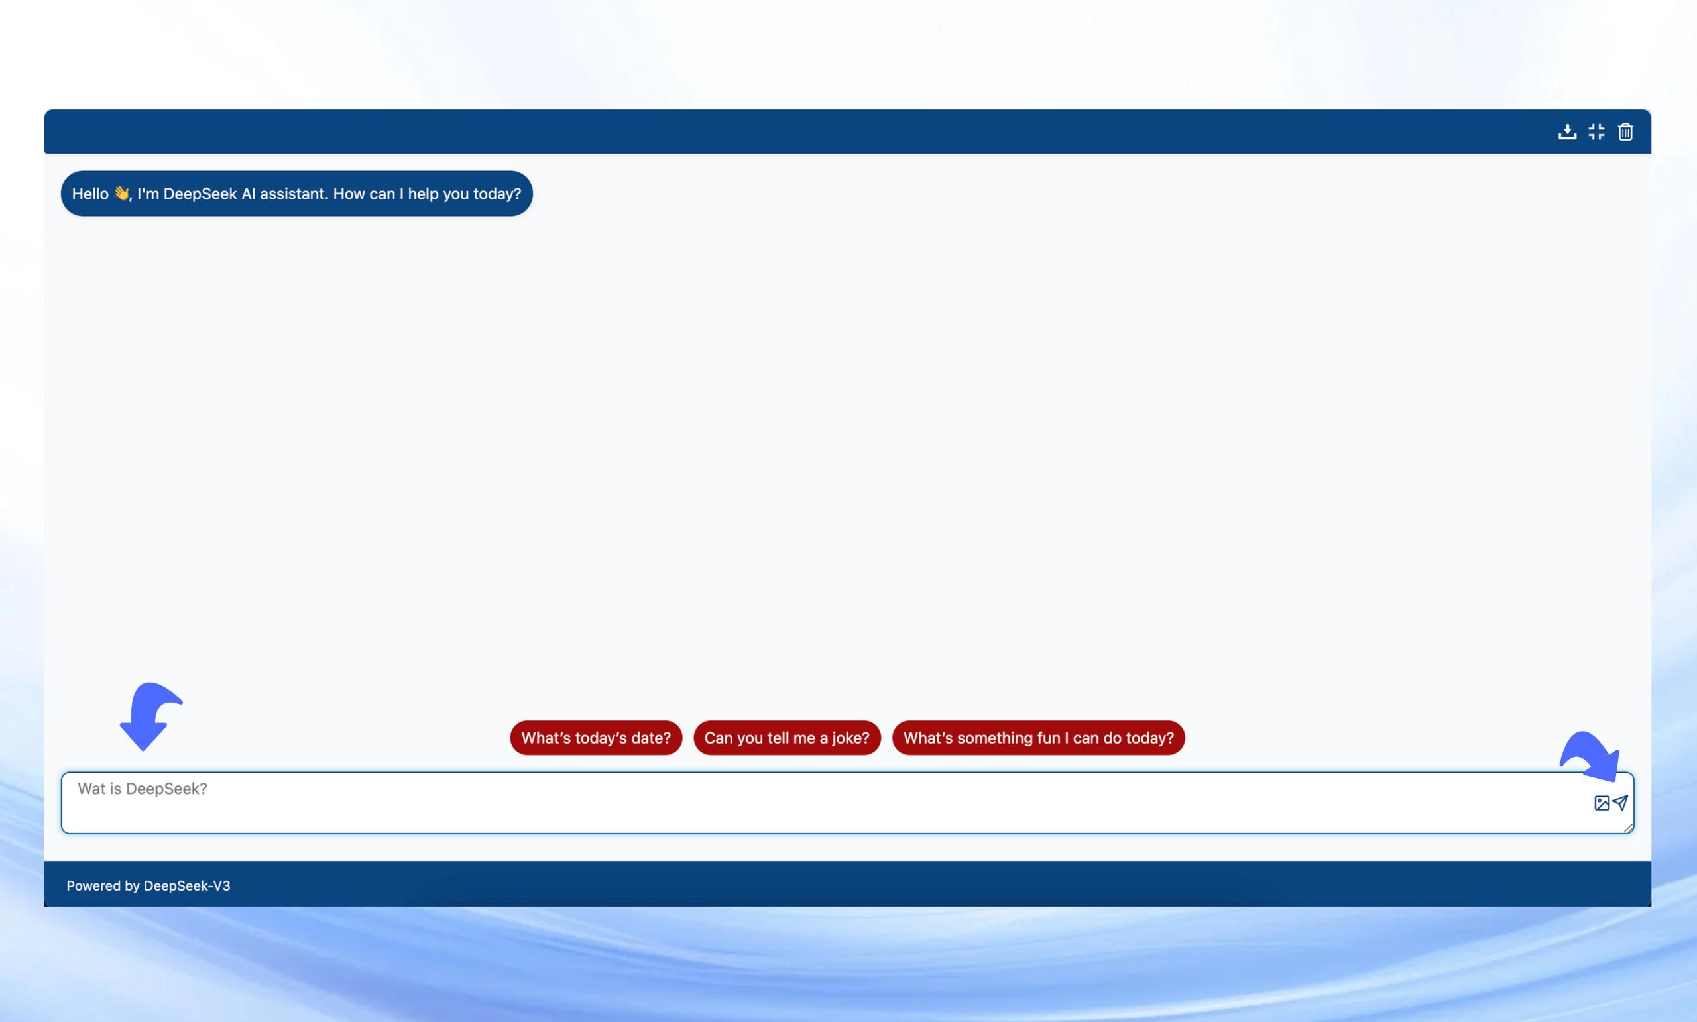Click the wavy blue background below the chat

[x=847, y=971]
